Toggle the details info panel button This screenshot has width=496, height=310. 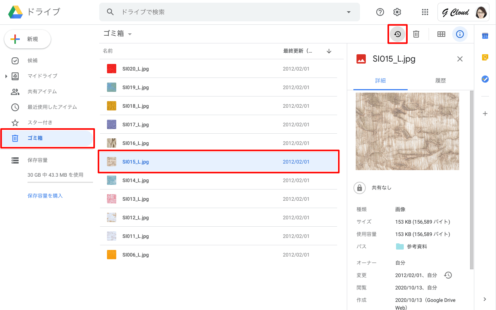[460, 34]
